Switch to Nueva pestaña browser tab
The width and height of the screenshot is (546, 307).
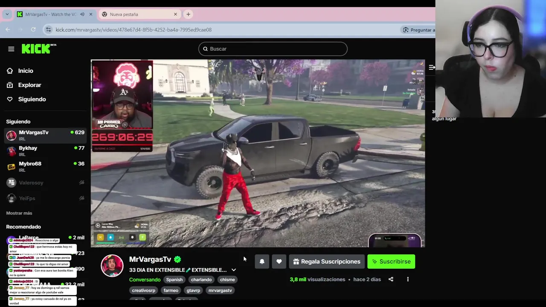[139, 14]
